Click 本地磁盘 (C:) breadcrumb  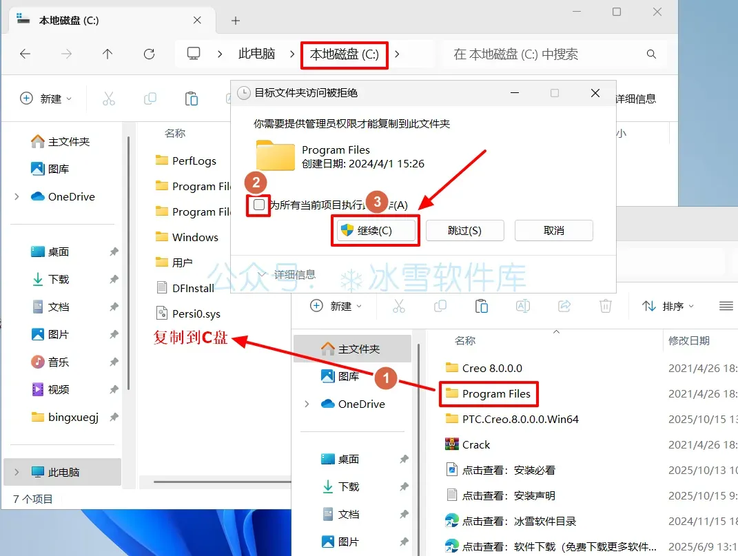[x=344, y=54]
